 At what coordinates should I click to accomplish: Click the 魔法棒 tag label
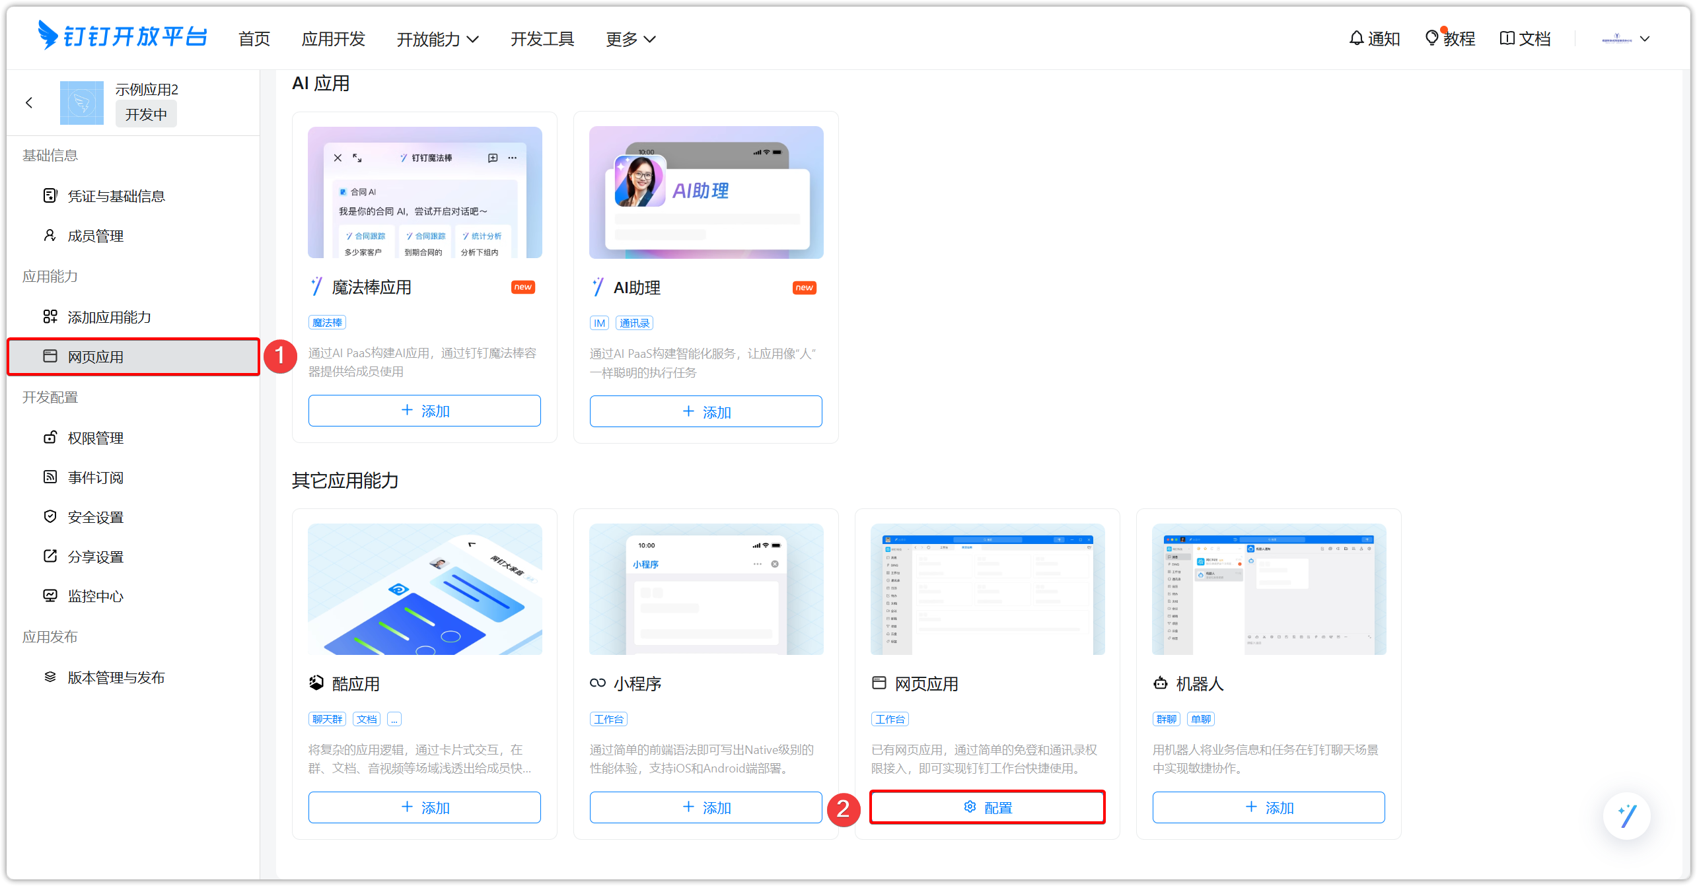[327, 322]
